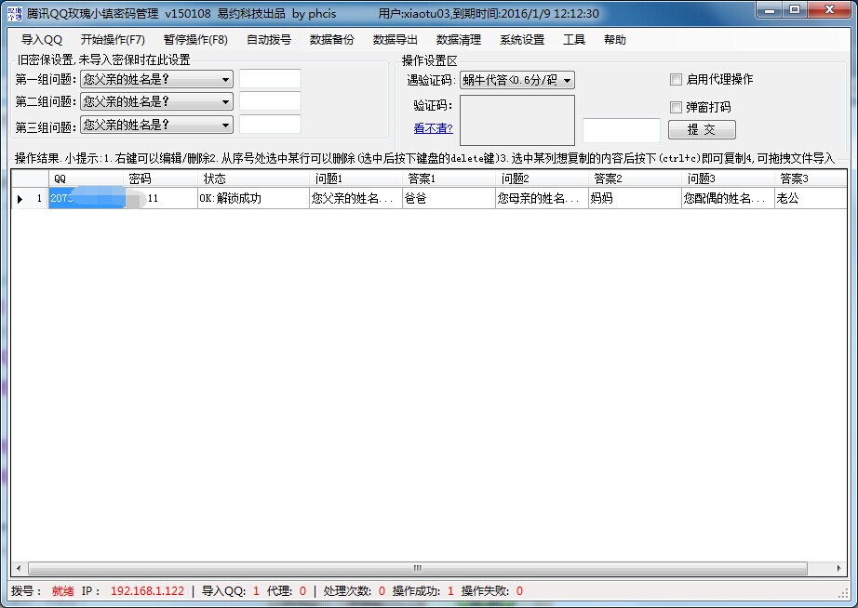Screen dimensions: 858x608
Task: Minimize the window
Action: pos(770,10)
